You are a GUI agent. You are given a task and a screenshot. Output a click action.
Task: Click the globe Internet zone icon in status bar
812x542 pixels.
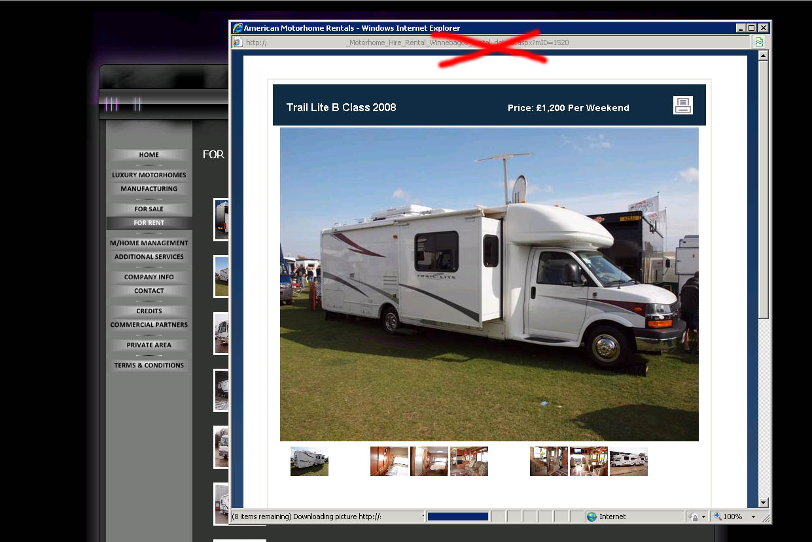pyautogui.click(x=592, y=517)
